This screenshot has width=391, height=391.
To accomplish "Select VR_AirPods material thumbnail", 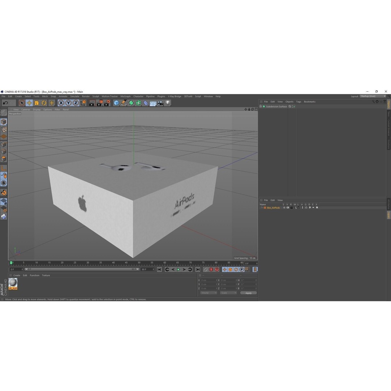I will [13, 284].
